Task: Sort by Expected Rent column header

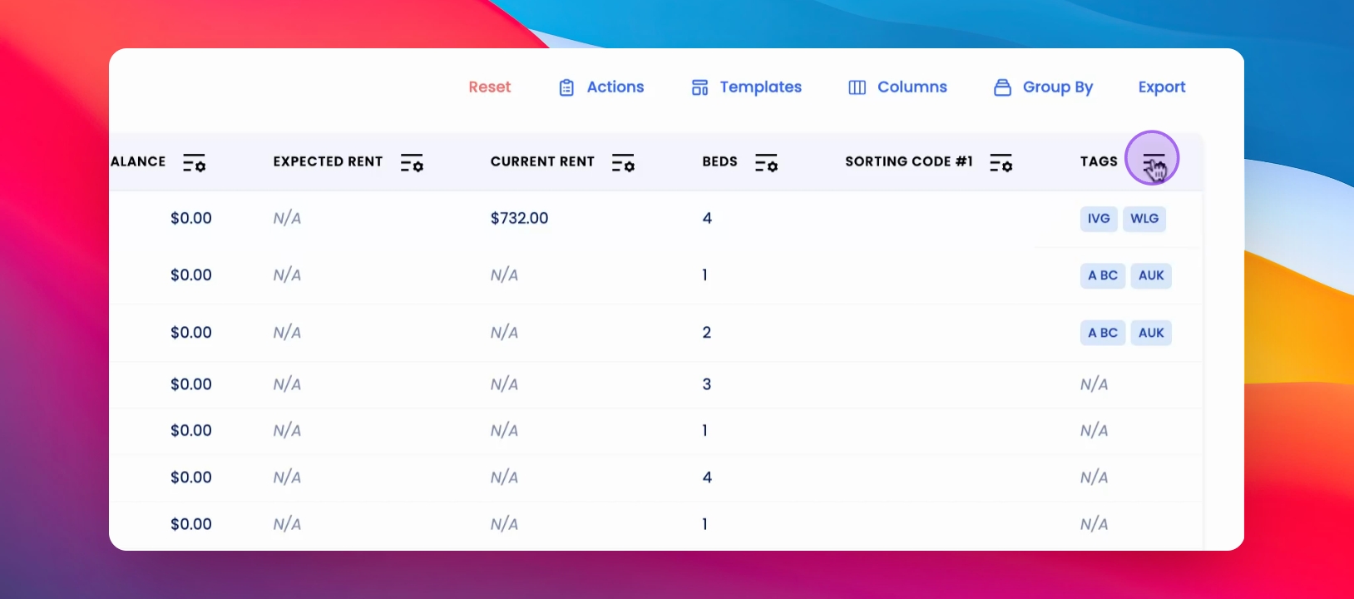Action: pyautogui.click(x=328, y=161)
